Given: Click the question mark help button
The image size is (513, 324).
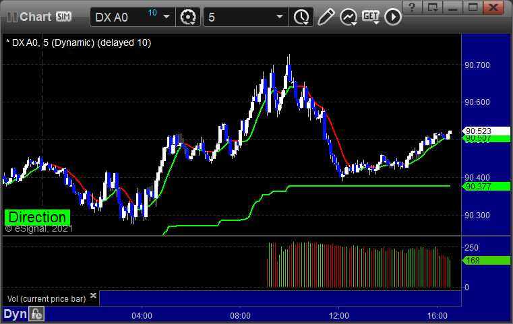Looking at the screenshot, I should (x=412, y=7).
